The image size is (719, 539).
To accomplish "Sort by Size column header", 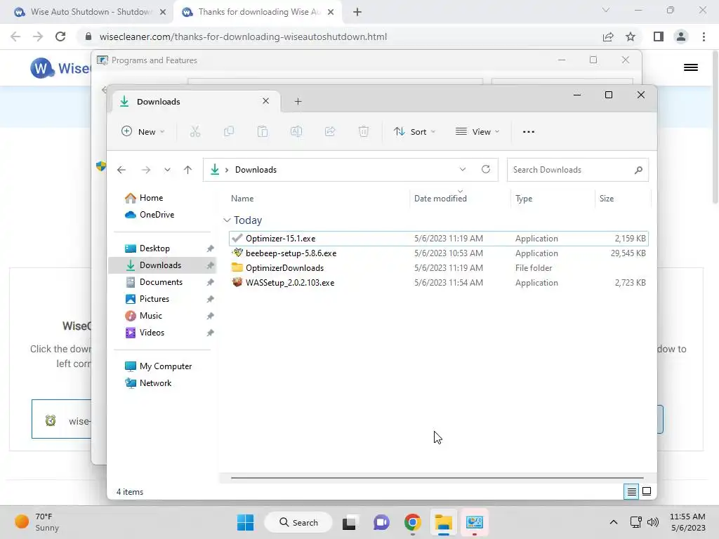I will 606,199.
